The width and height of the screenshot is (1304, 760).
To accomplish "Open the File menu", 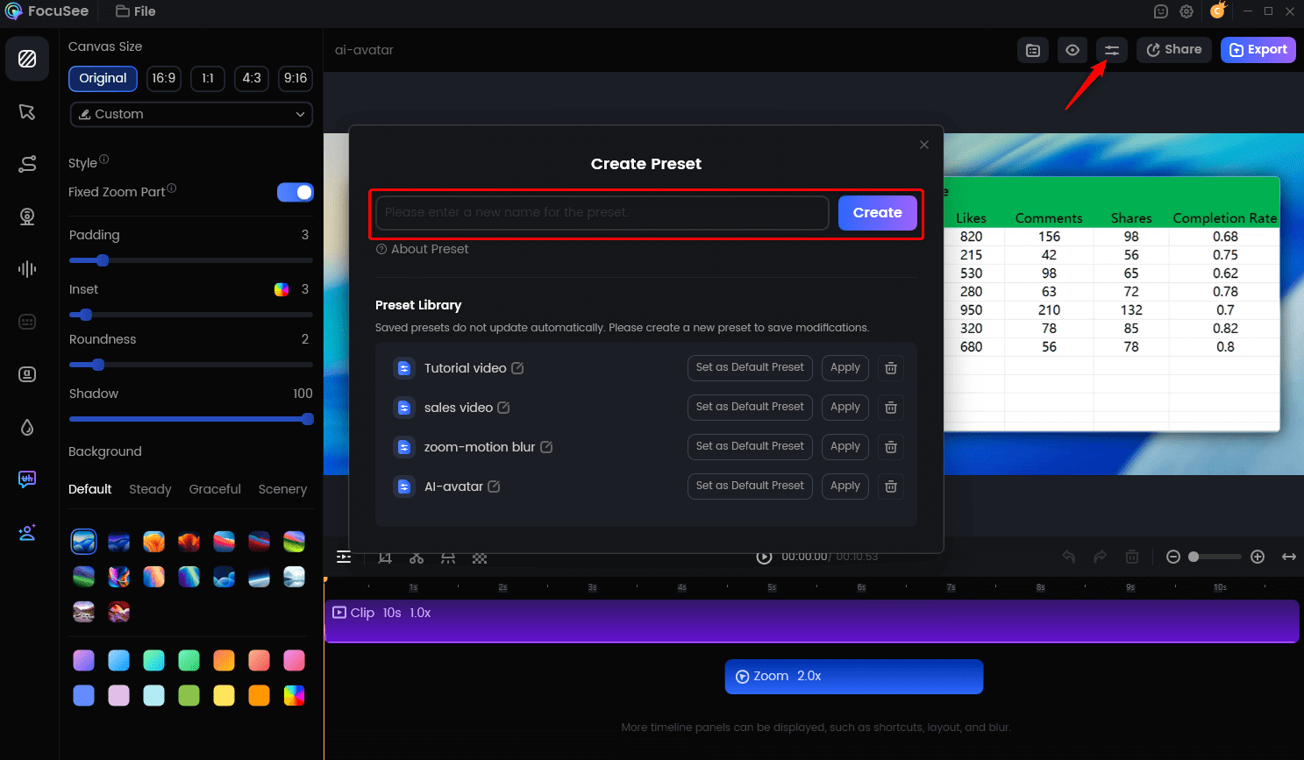I will 135,11.
